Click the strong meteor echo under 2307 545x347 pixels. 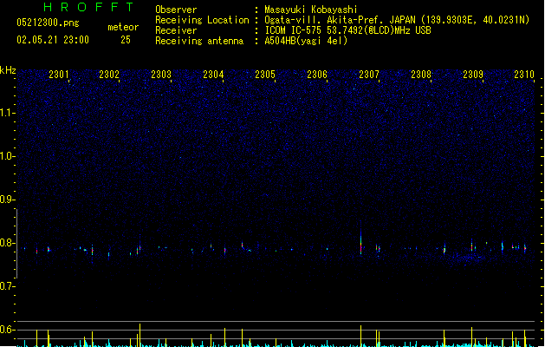pyautogui.click(x=360, y=240)
